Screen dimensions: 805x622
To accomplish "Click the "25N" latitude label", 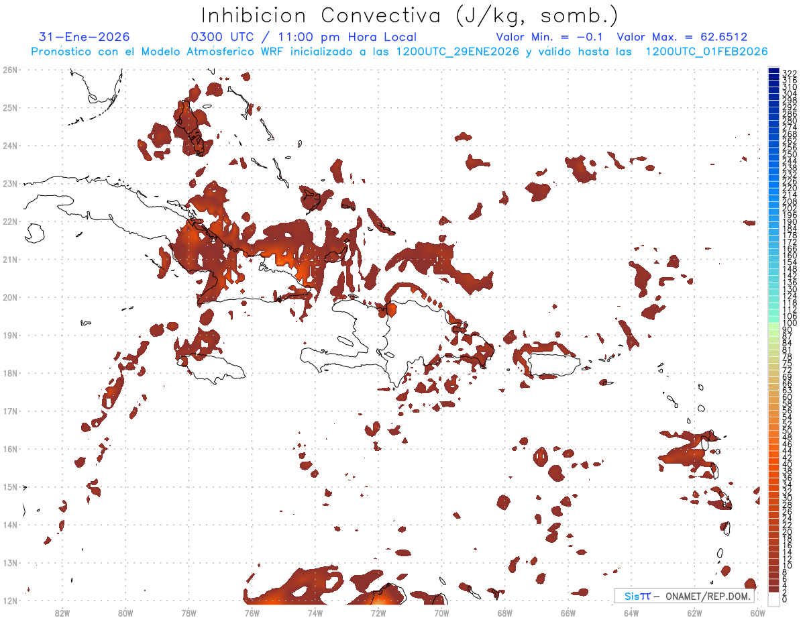I will click(x=9, y=107).
